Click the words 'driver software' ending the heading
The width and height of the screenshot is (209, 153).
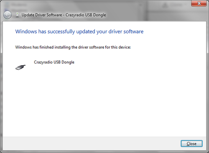pos(126,32)
